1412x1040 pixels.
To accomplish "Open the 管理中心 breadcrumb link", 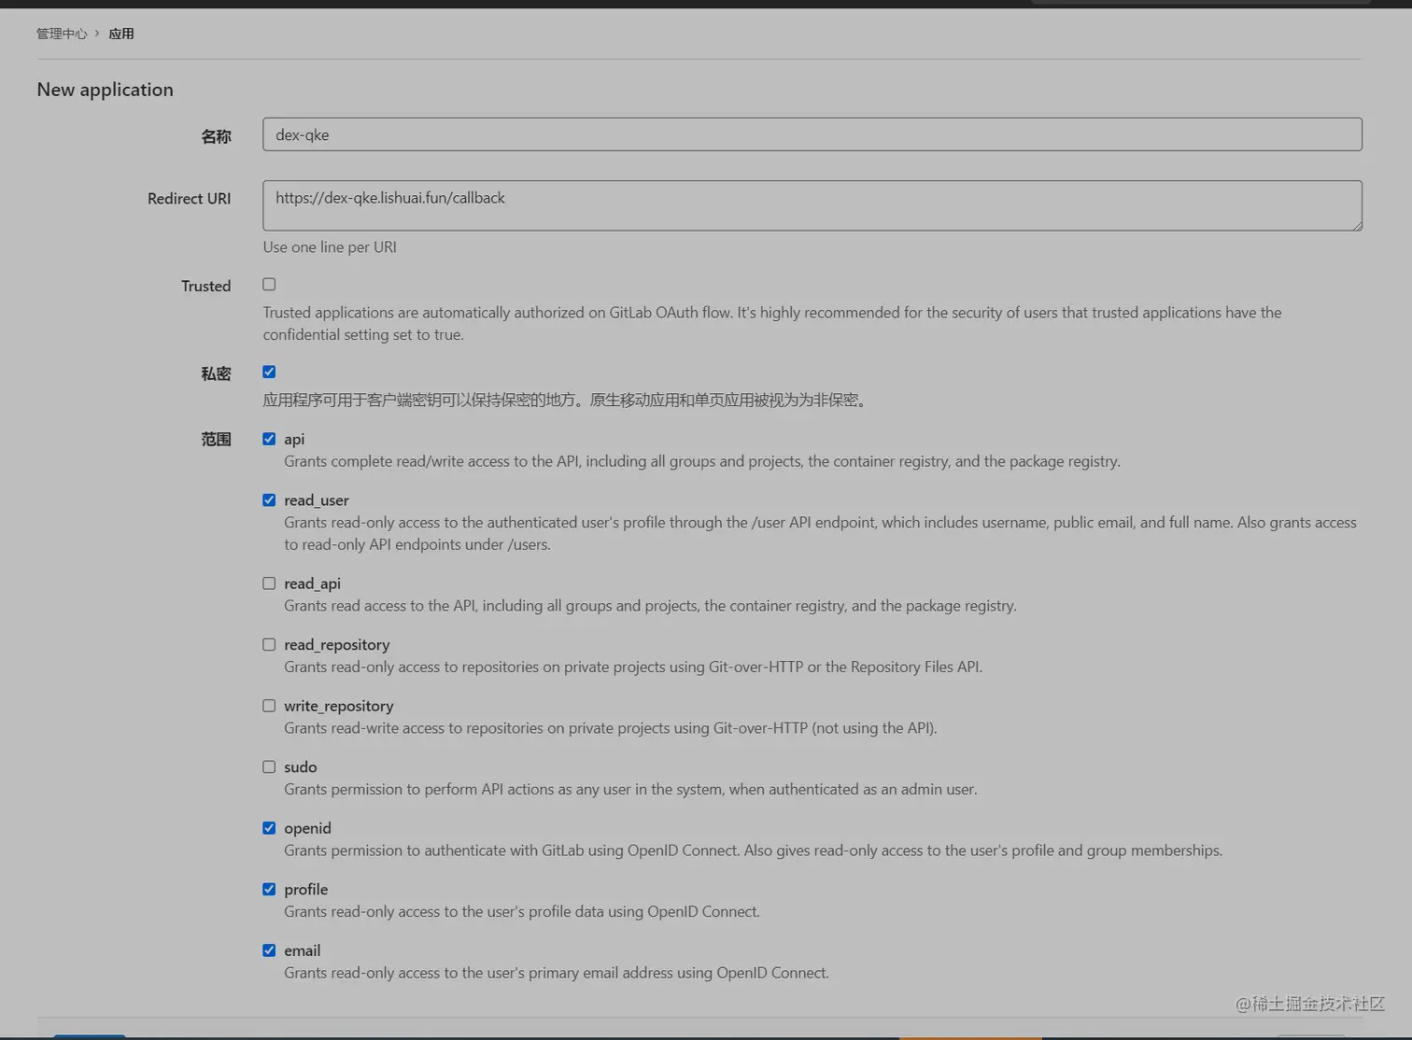I will pyautogui.click(x=62, y=34).
